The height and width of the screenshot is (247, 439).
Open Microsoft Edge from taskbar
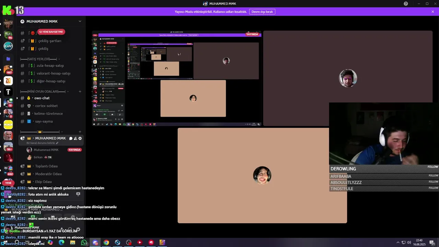click(x=61, y=243)
